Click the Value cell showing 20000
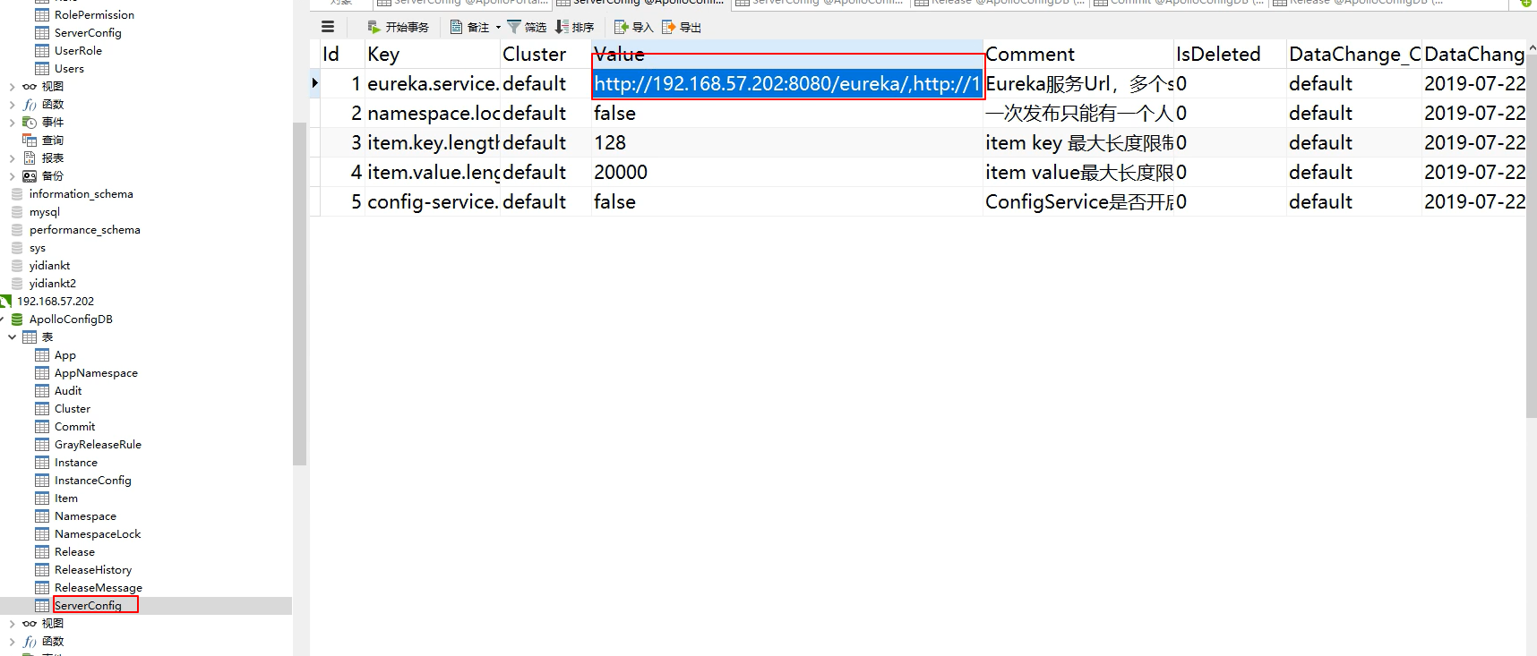Image resolution: width=1537 pixels, height=656 pixels. [787, 172]
